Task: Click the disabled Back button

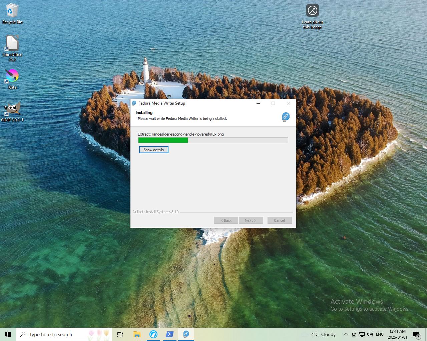Action: pyautogui.click(x=226, y=220)
